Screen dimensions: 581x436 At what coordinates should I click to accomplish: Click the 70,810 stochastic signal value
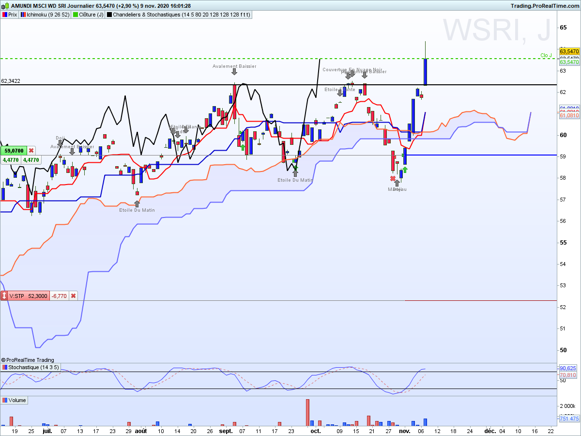[x=568, y=375]
